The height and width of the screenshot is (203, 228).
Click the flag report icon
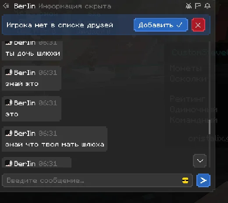coord(198,6)
